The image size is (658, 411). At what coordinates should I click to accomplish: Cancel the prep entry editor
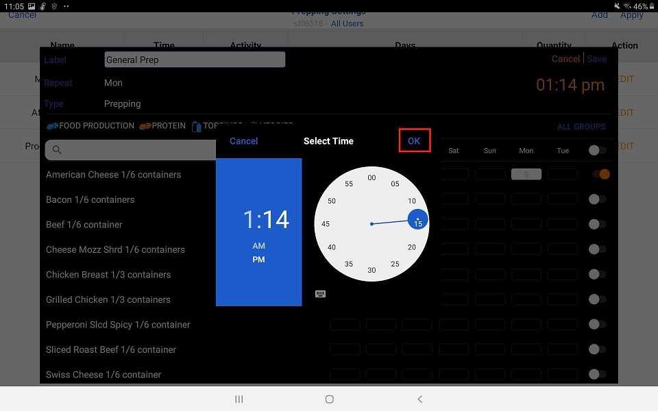point(565,59)
